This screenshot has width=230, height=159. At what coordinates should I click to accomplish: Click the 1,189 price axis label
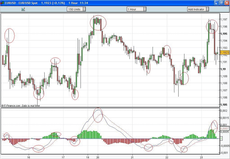(x=224, y=76)
